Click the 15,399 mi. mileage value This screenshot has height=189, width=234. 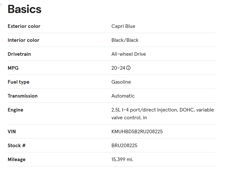click(x=122, y=159)
